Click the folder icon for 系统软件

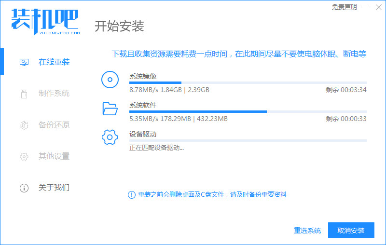pos(110,109)
